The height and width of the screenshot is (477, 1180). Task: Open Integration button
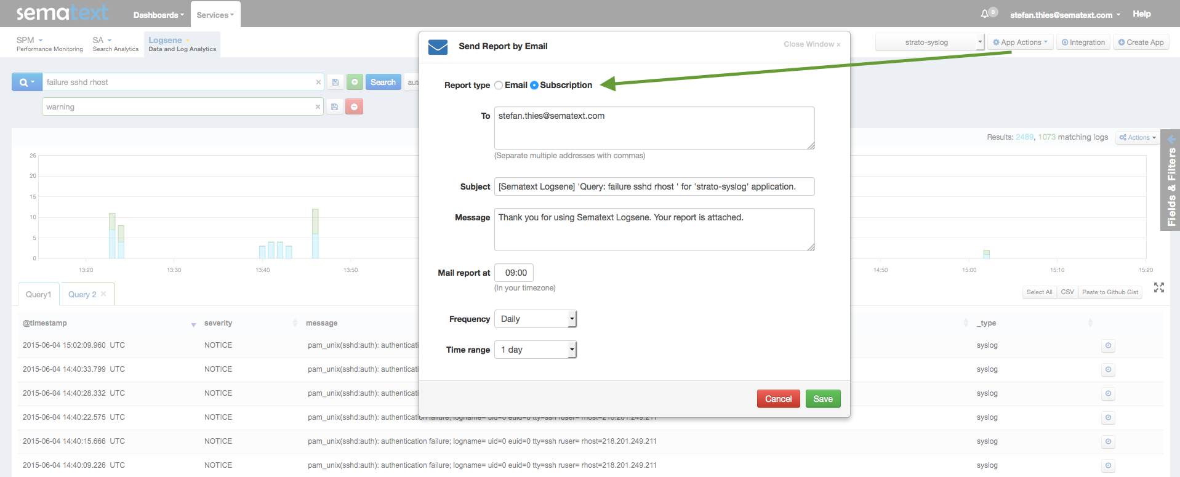1083,42
